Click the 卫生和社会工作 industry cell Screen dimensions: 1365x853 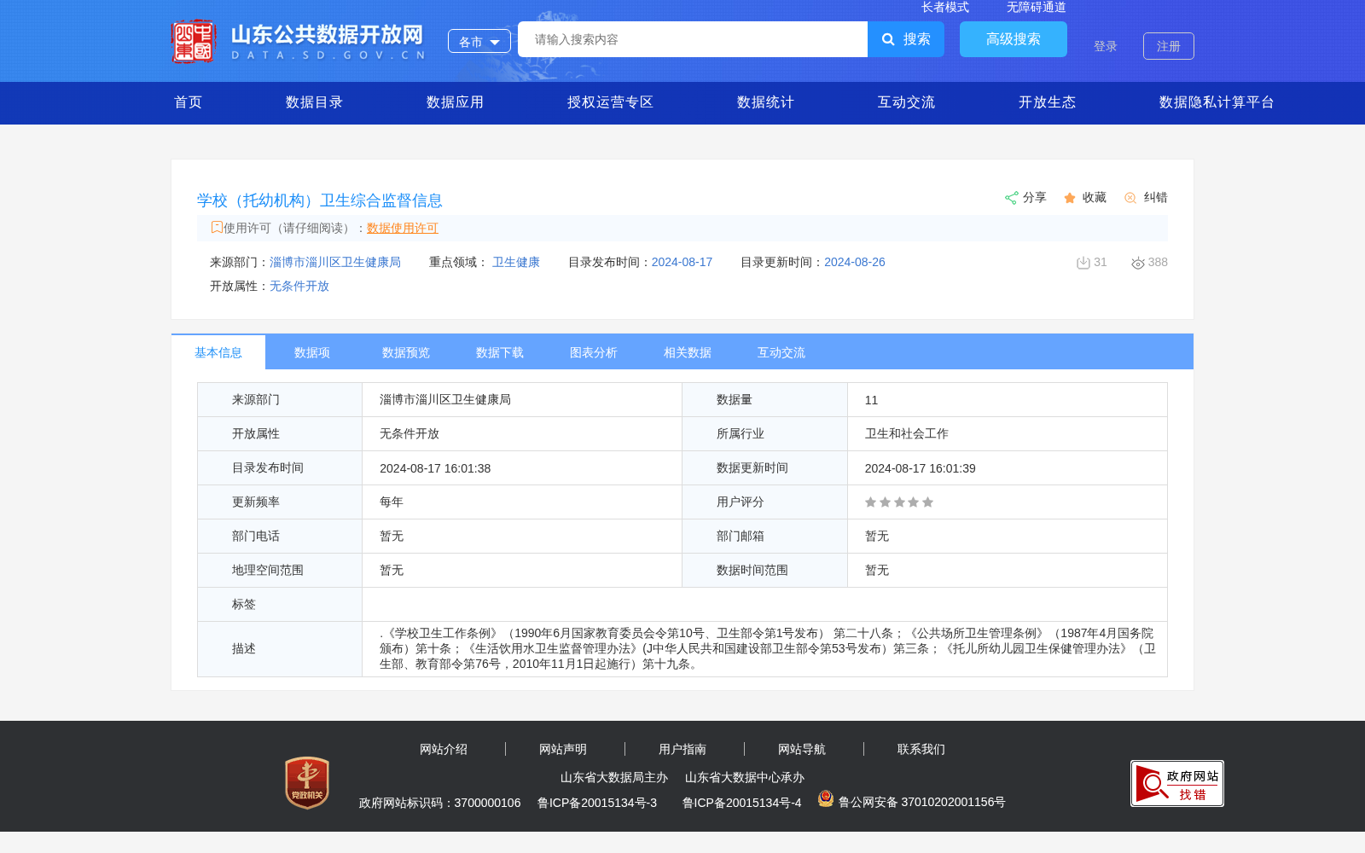pyautogui.click(x=1008, y=434)
